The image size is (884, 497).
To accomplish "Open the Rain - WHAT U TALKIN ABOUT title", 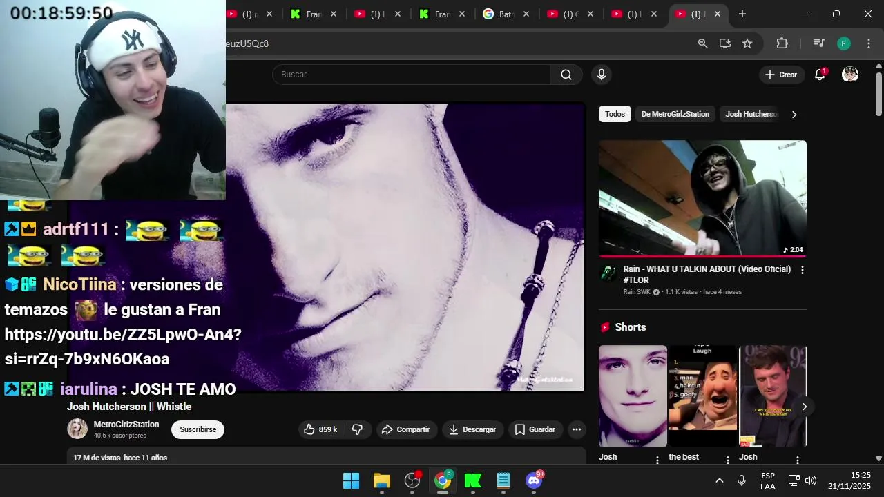I will point(707,275).
